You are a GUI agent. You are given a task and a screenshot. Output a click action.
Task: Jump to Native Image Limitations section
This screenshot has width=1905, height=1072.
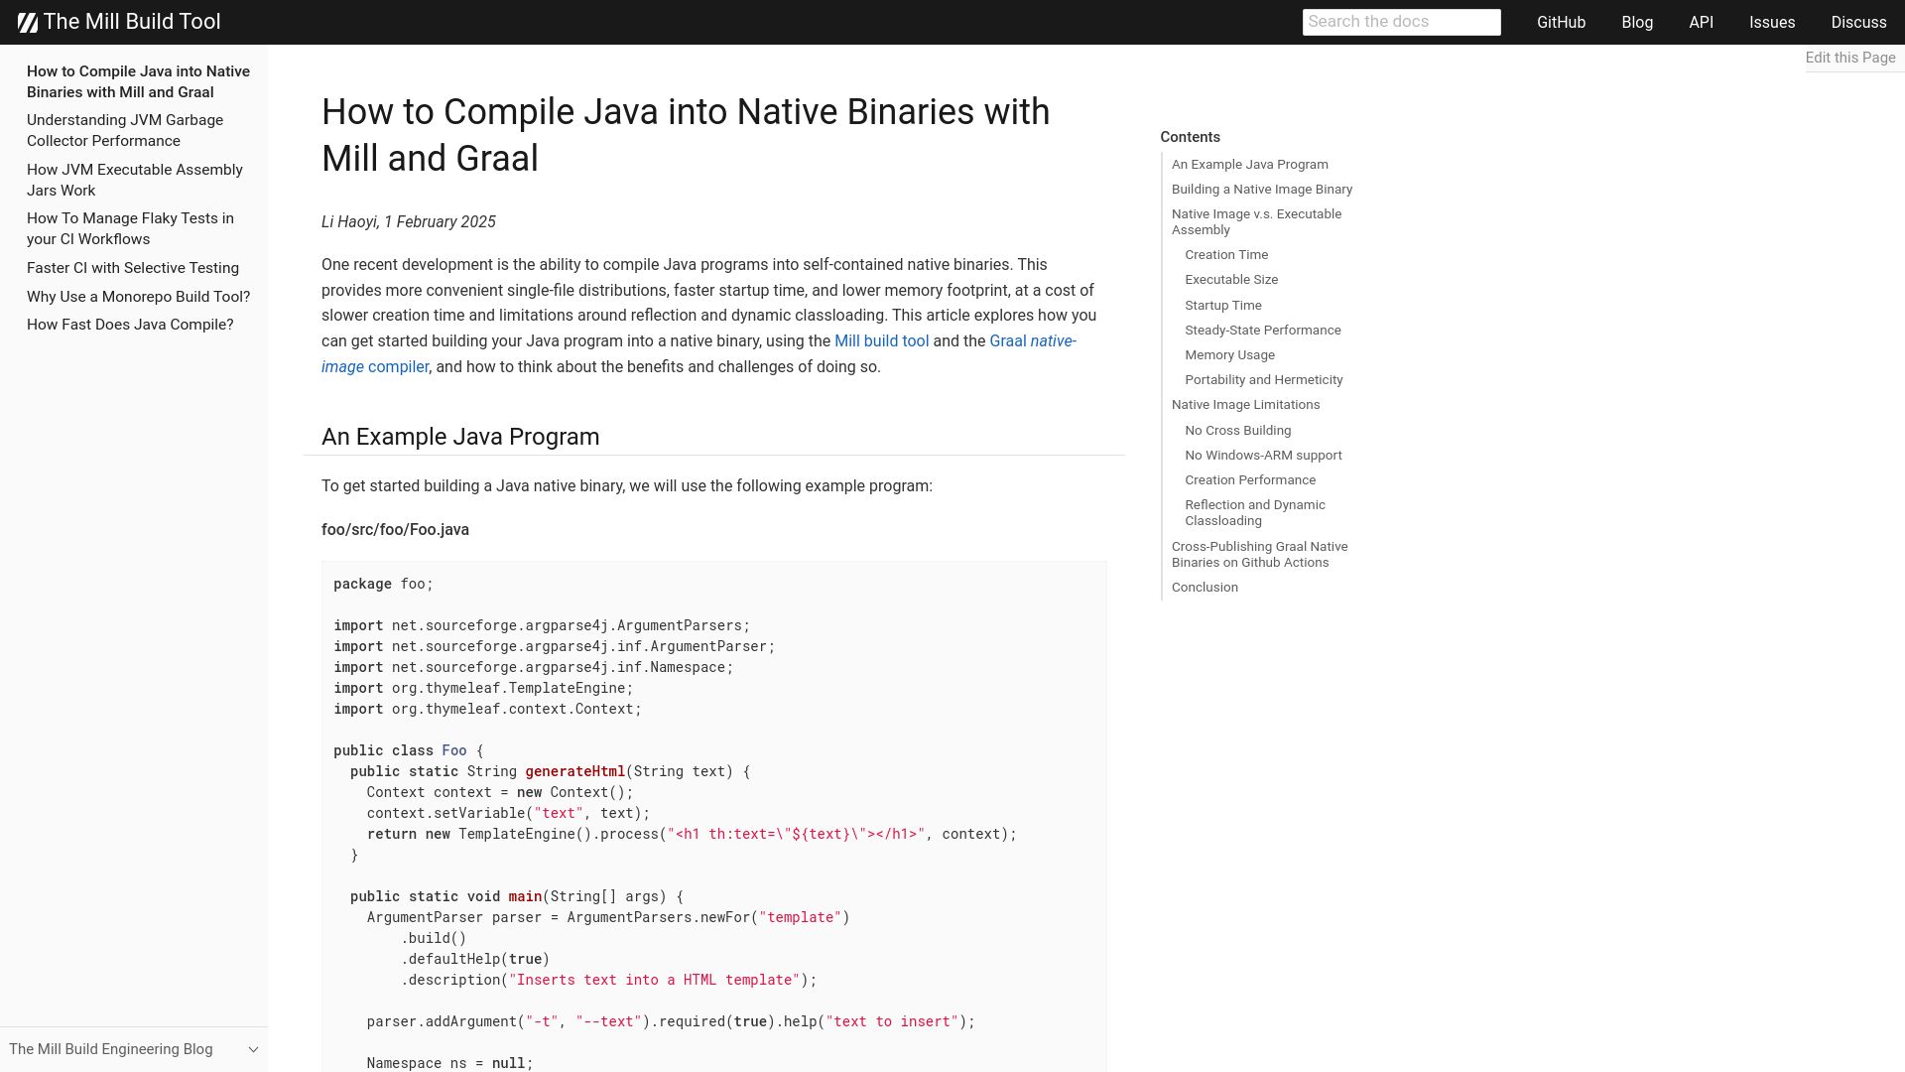point(1245,405)
